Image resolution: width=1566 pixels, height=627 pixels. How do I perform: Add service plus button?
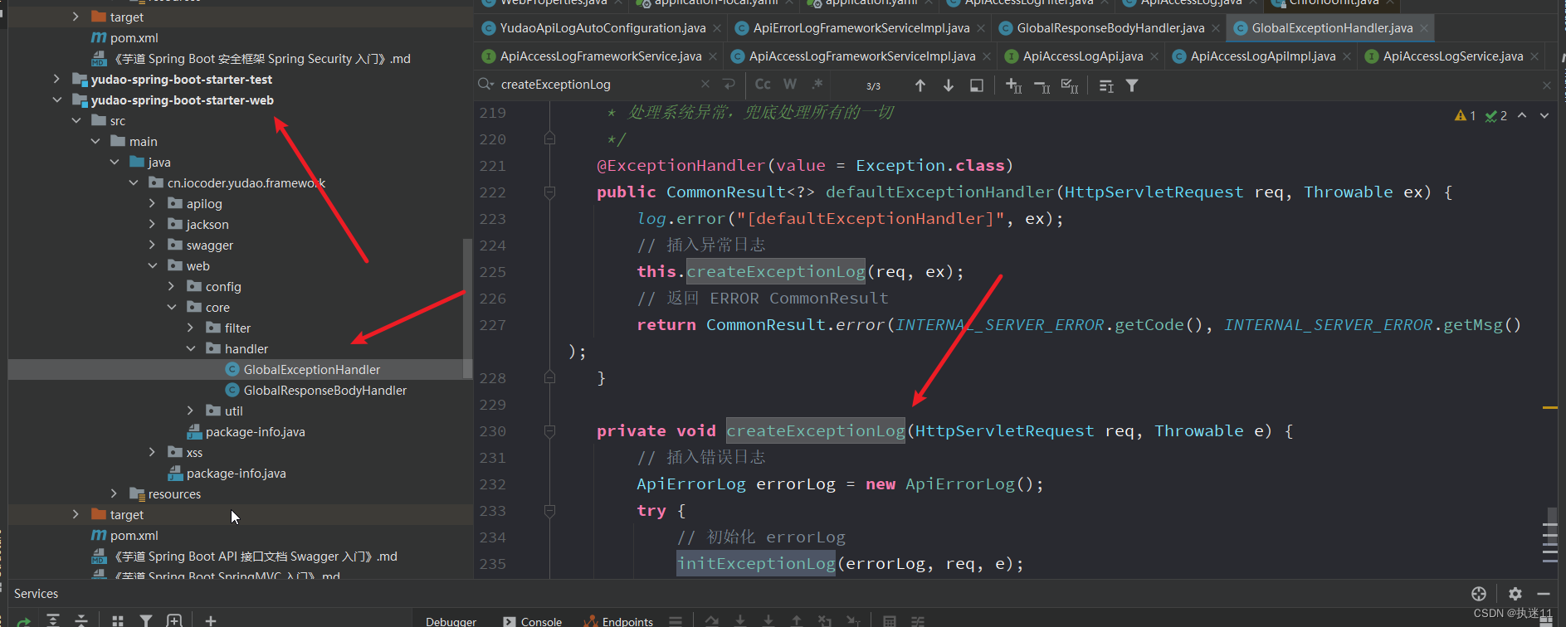pyautogui.click(x=211, y=620)
